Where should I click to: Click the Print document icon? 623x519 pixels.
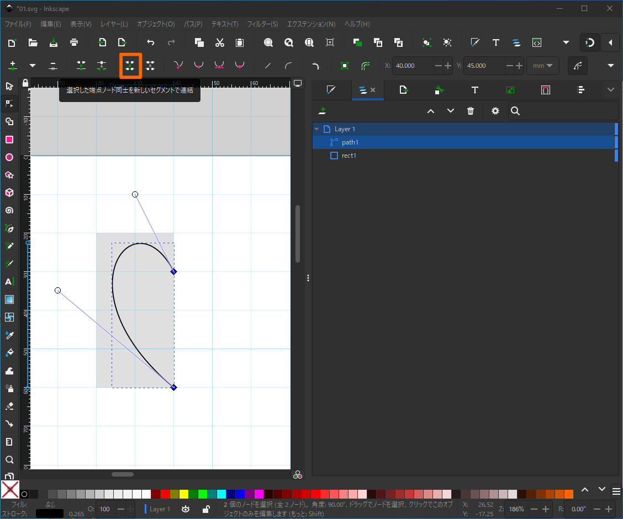[x=74, y=42]
